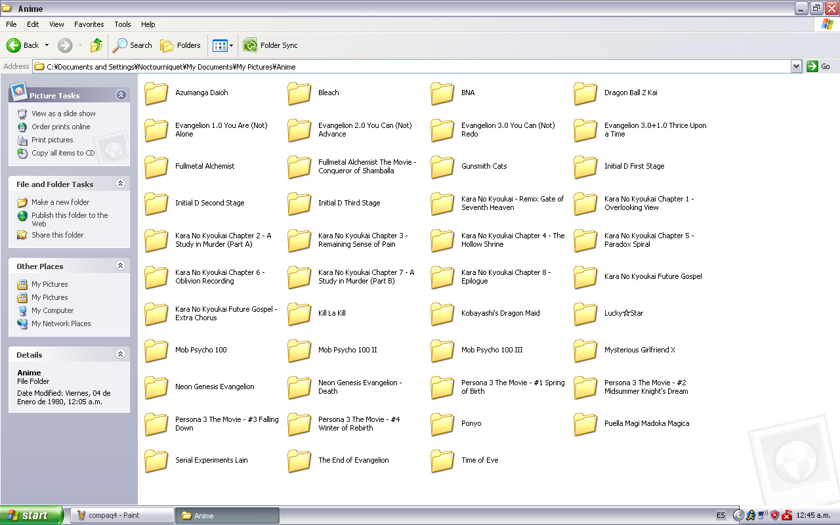Open the File menu
The image size is (840, 525).
point(11,24)
